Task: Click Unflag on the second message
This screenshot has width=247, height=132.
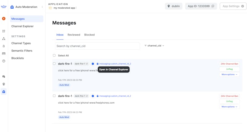Action: 229,101
